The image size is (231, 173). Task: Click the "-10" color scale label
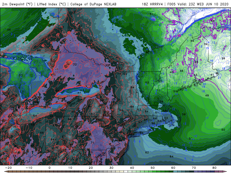point(29,168)
